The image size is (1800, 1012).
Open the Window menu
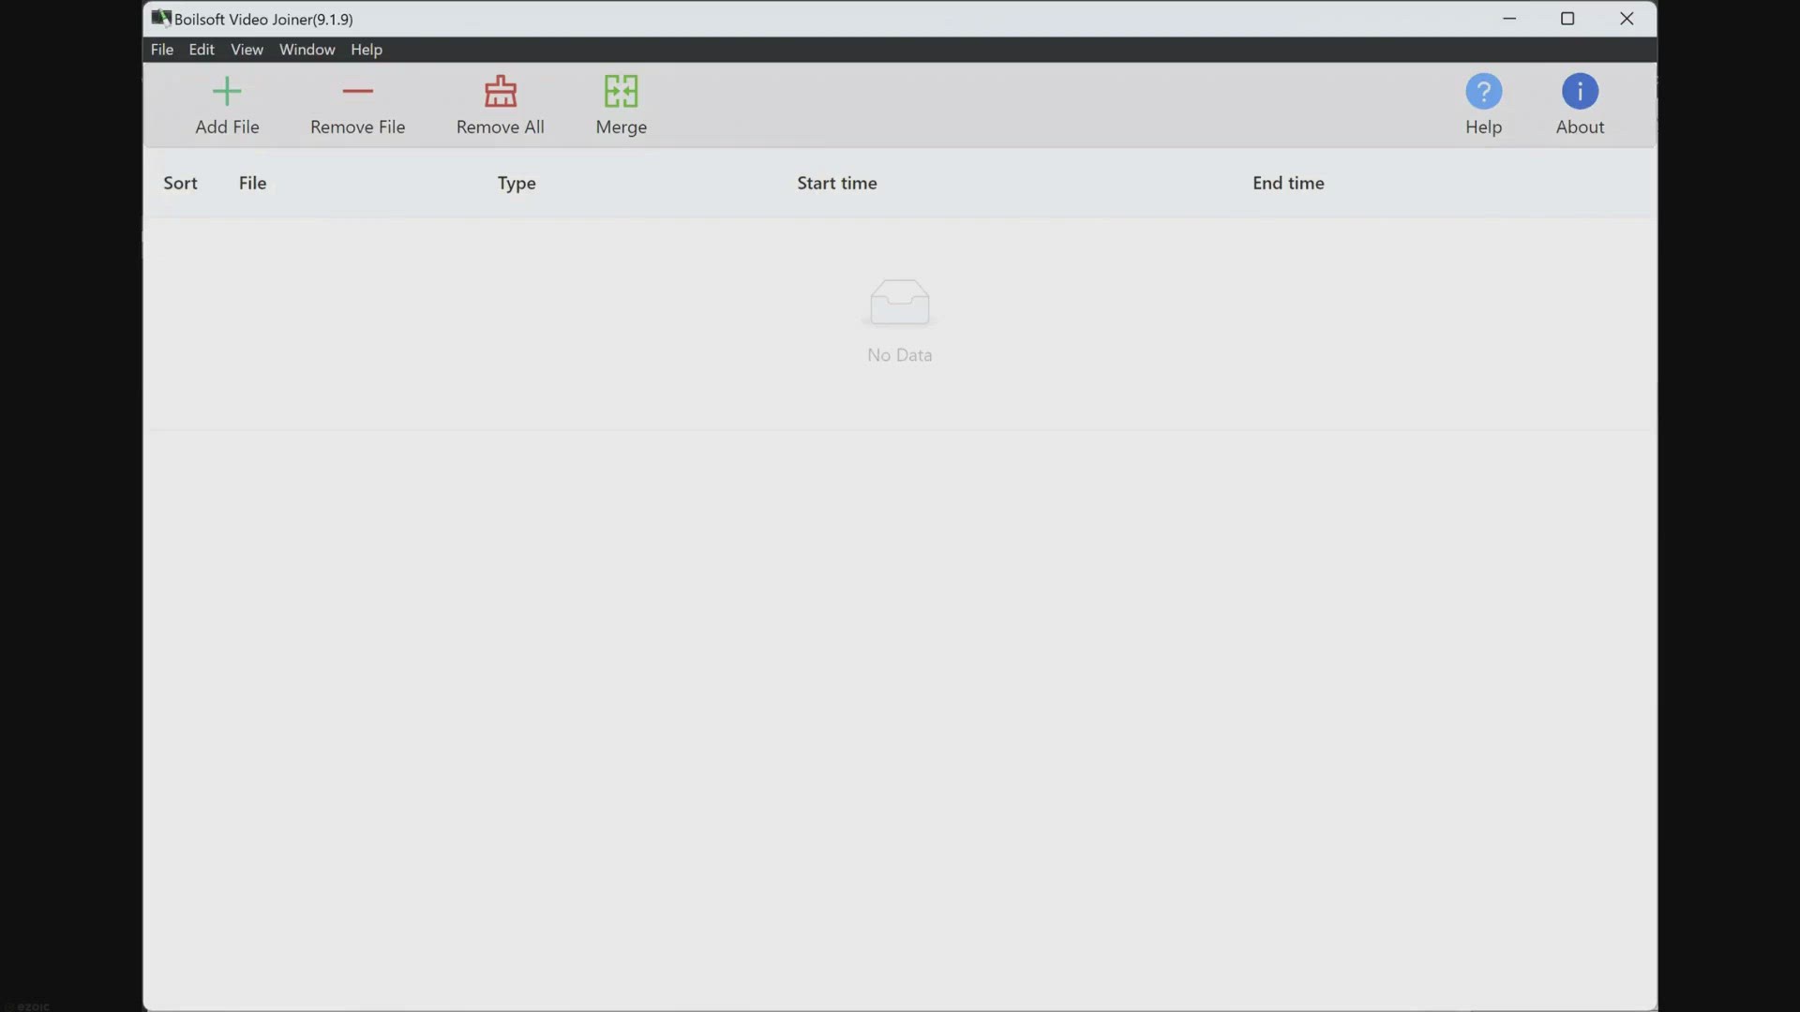(x=307, y=50)
